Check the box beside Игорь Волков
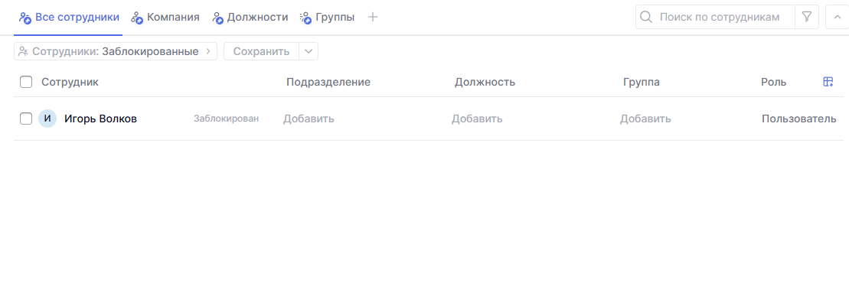The width and height of the screenshot is (849, 286). (x=26, y=119)
